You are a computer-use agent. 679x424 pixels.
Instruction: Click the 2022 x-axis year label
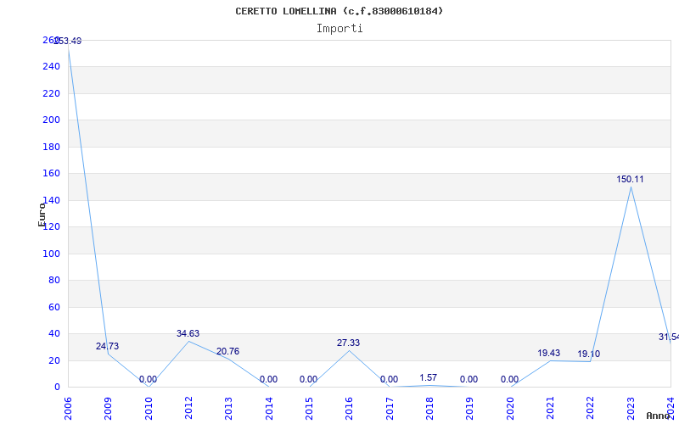(591, 409)
